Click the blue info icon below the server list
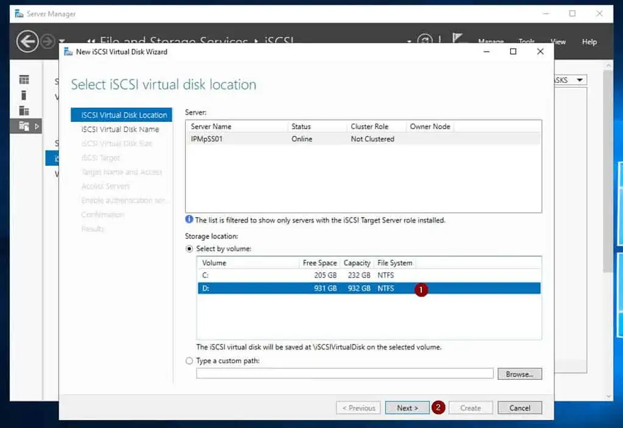The width and height of the screenshot is (623, 428). click(189, 219)
